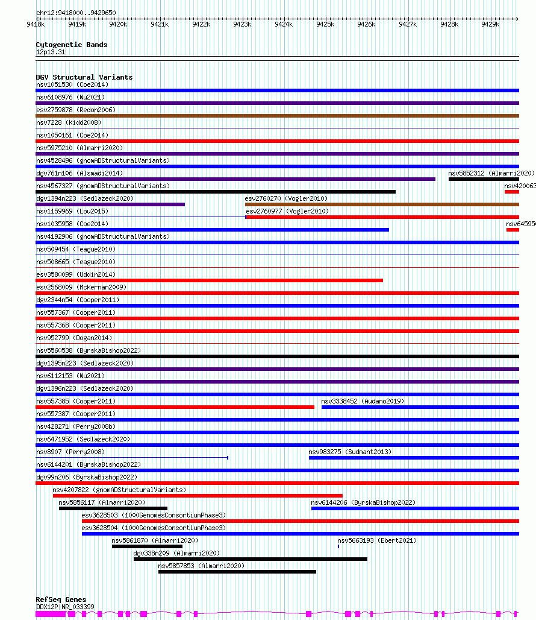Click dgv2344n54 (Cooper2011) variant label

point(78,300)
